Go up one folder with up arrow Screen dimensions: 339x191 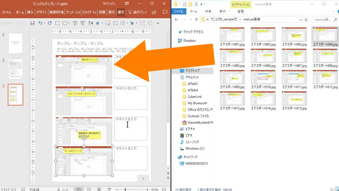click(195, 20)
